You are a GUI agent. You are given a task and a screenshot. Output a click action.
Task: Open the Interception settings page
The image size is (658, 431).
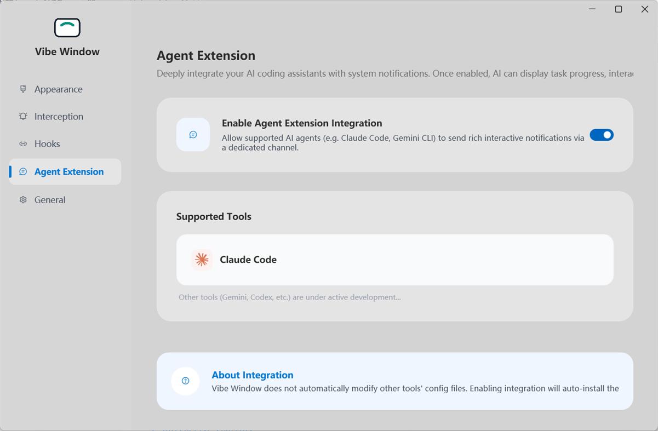[65, 117]
